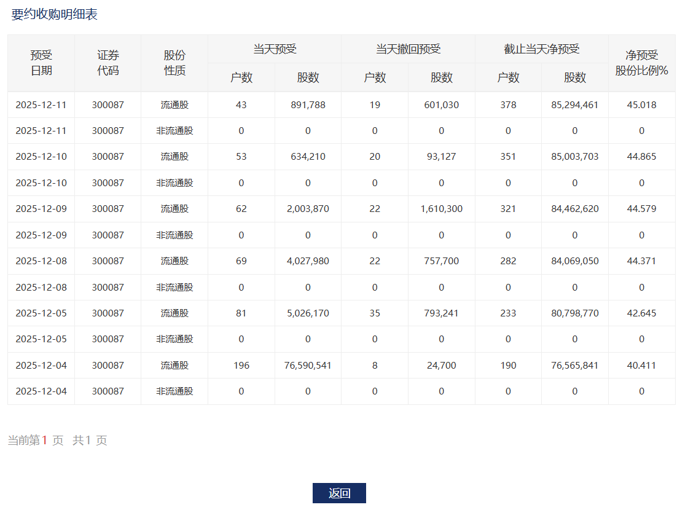Select withdrawn household count 8
The height and width of the screenshot is (510, 688).
point(375,366)
